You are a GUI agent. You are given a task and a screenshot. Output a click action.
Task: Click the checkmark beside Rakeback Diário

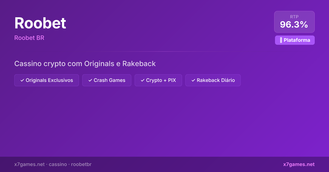(x=193, y=80)
